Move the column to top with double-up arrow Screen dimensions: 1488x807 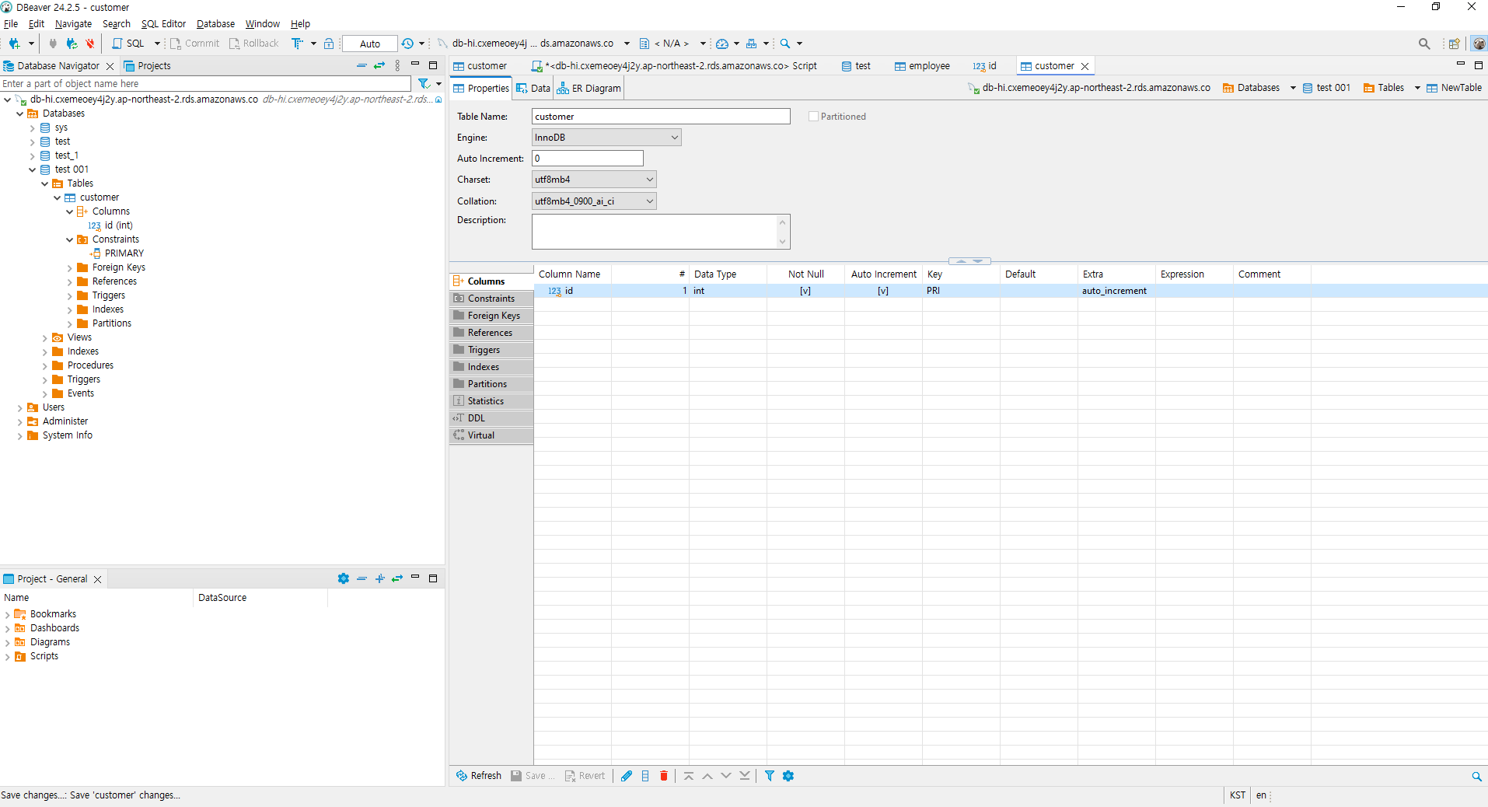689,776
